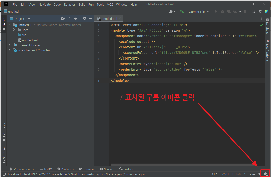
Task: Click Expand All icon in Project panel
Action: click(69, 19)
